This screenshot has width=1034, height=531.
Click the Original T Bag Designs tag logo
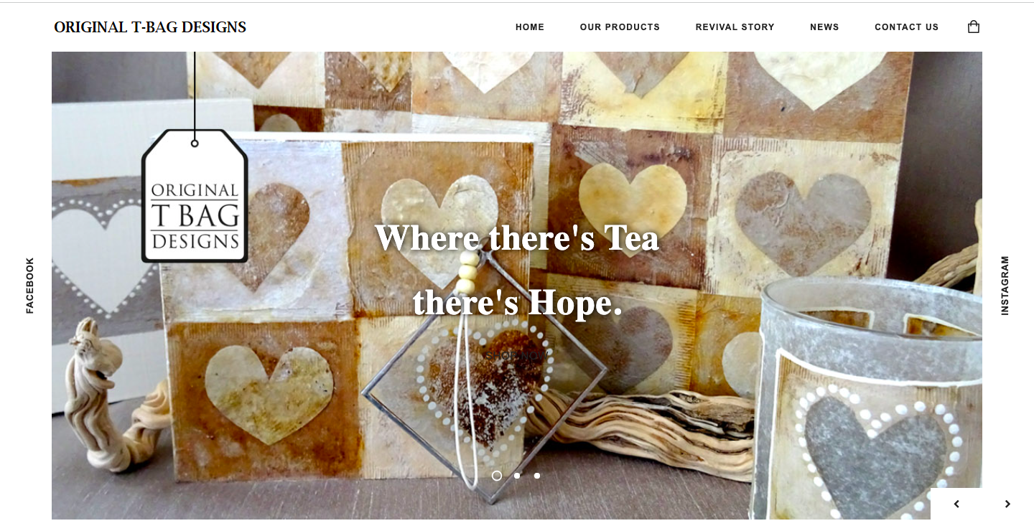(195, 196)
